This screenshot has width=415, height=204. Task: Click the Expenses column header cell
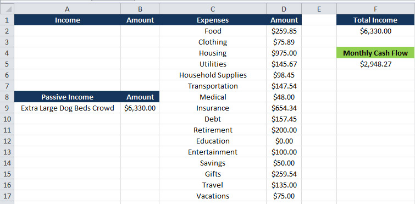(213, 20)
